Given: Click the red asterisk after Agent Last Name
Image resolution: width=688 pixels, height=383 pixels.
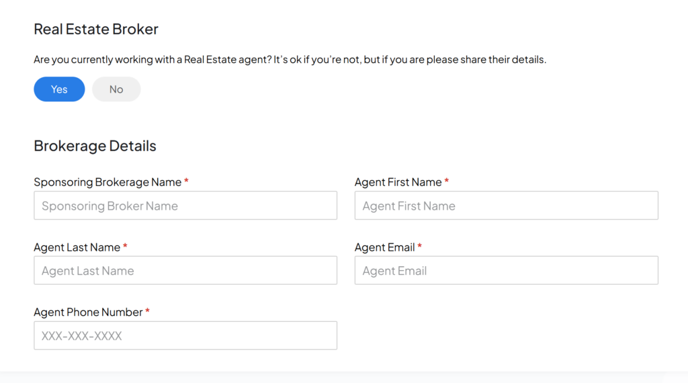Looking at the screenshot, I should coord(125,246).
